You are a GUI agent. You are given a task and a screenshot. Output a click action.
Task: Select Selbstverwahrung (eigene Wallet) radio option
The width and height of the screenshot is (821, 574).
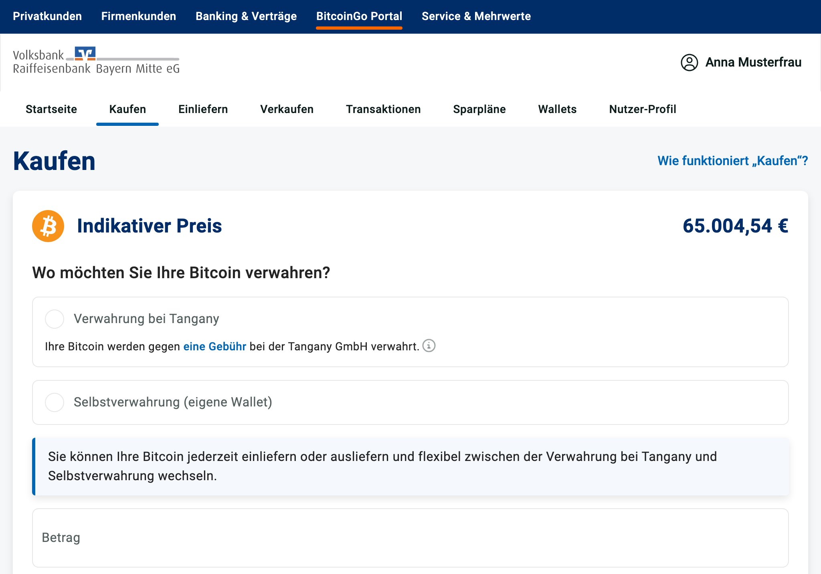coord(55,402)
